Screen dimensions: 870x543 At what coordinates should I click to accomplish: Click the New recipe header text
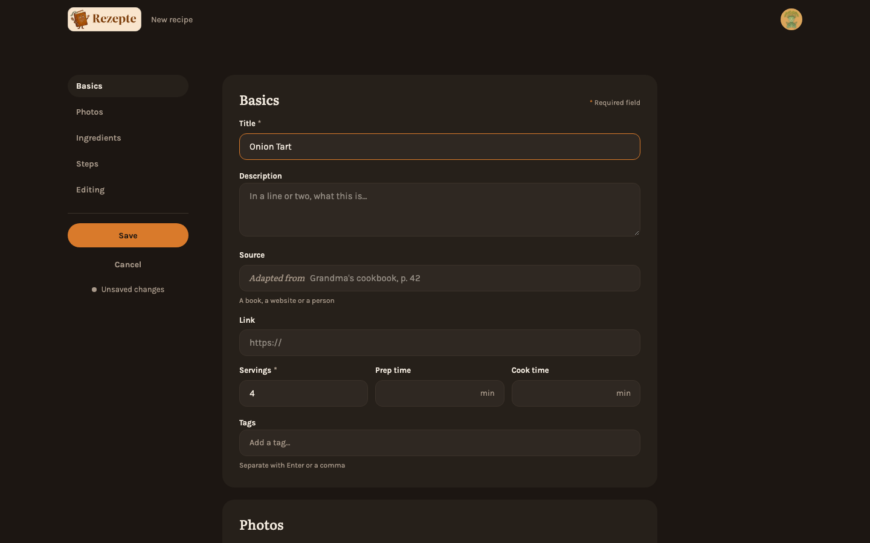tap(172, 20)
